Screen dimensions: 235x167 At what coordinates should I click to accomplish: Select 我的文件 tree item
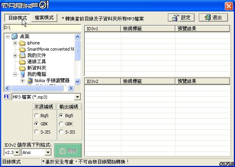pos(36,55)
